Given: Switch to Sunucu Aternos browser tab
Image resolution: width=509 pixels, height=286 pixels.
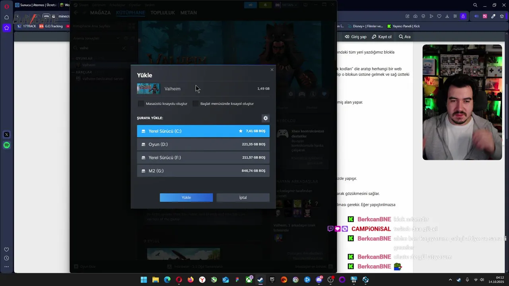Looking at the screenshot, I should tap(36, 5).
